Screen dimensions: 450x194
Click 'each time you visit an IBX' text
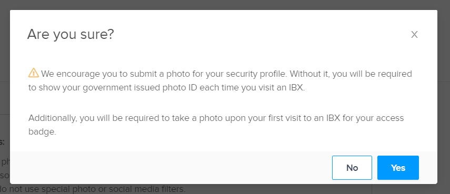252,87
